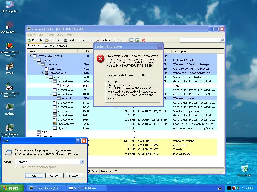Image resolution: width=257 pixels, height=192 pixels.
Task: Click the find window and thread icon
Action: click(137, 40)
